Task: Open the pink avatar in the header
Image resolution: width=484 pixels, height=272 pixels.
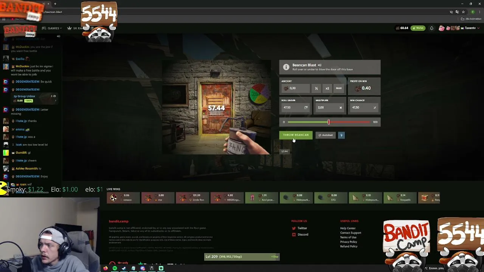Action: (x=442, y=28)
